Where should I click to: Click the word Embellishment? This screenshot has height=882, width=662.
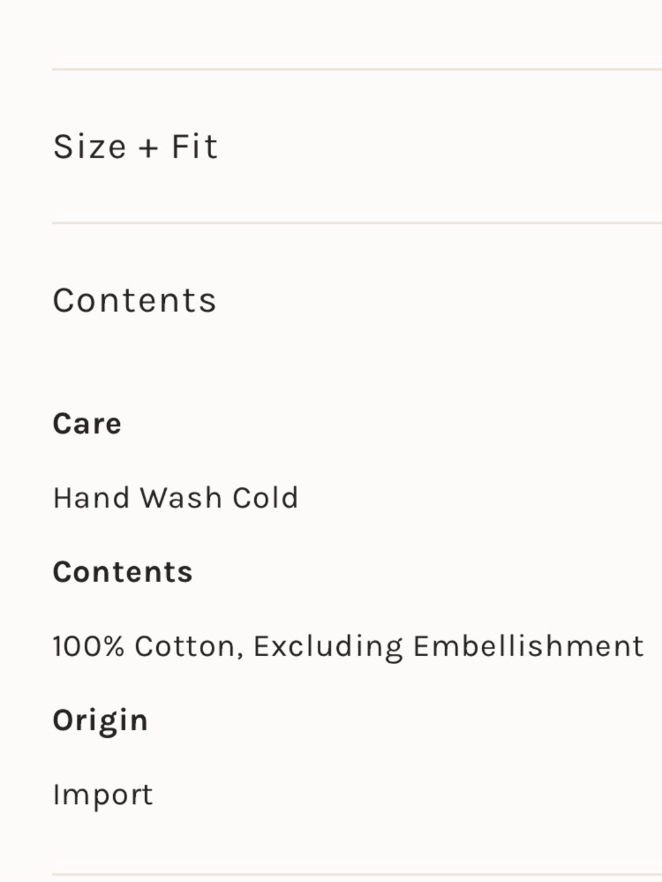(528, 646)
